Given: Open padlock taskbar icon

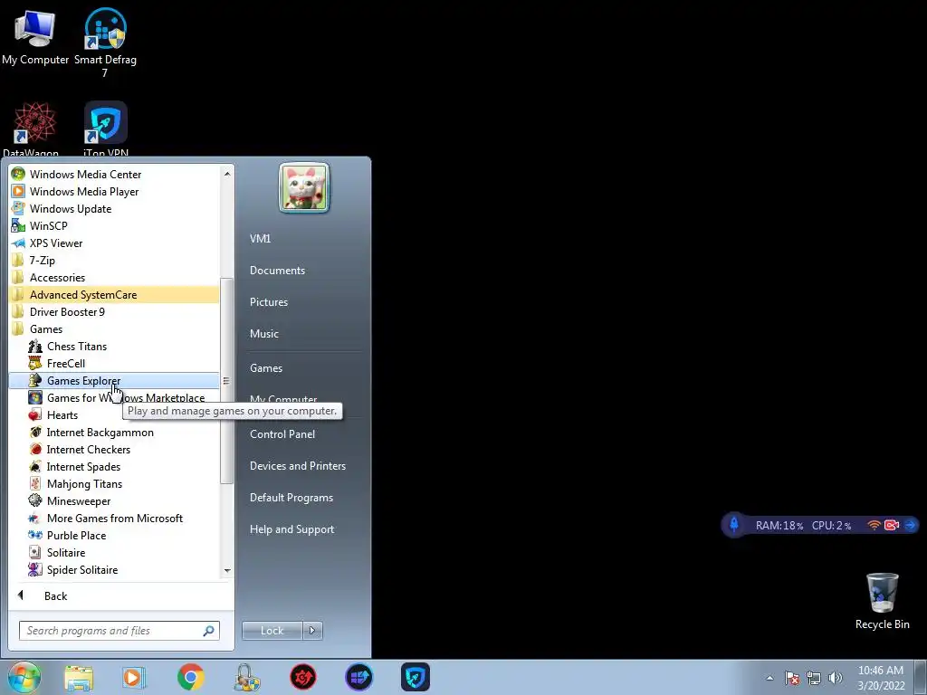Looking at the screenshot, I should [x=246, y=678].
